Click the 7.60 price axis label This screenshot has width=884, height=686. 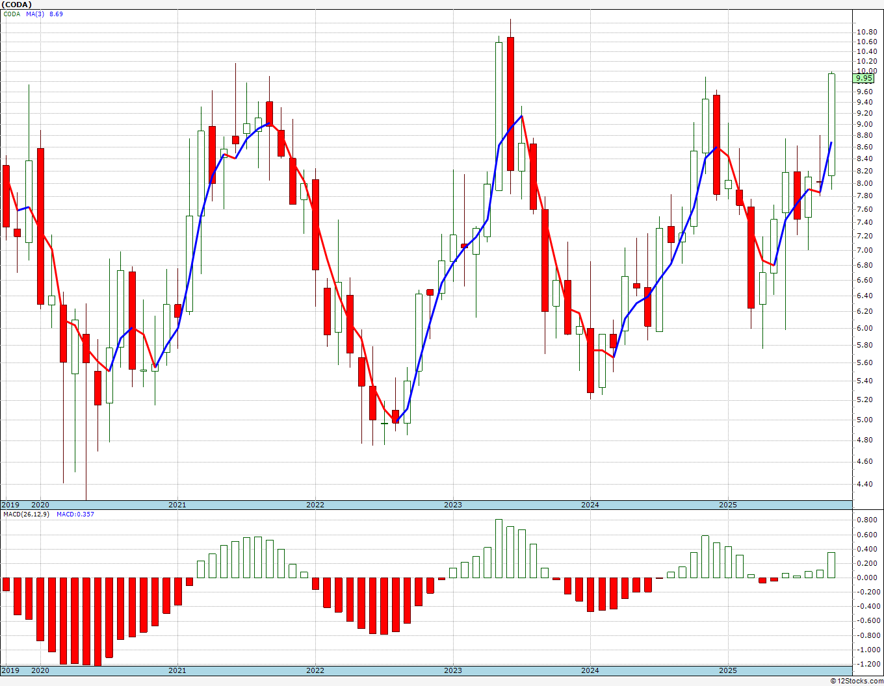coord(864,209)
